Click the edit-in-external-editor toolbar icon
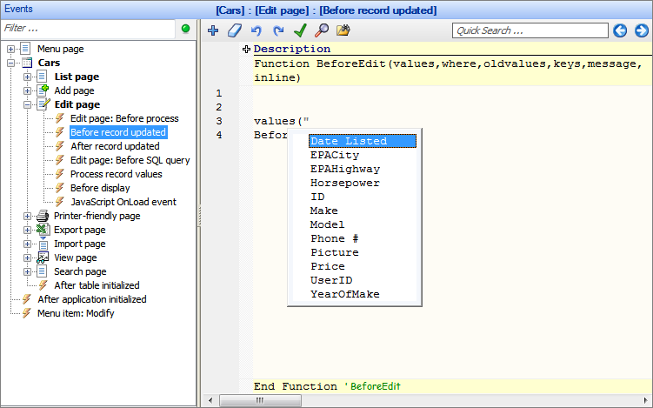 coord(343,30)
